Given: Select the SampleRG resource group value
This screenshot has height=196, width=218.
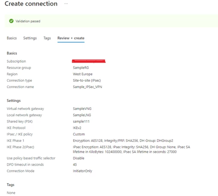Looking at the screenshot, I should pyautogui.click(x=81, y=68).
